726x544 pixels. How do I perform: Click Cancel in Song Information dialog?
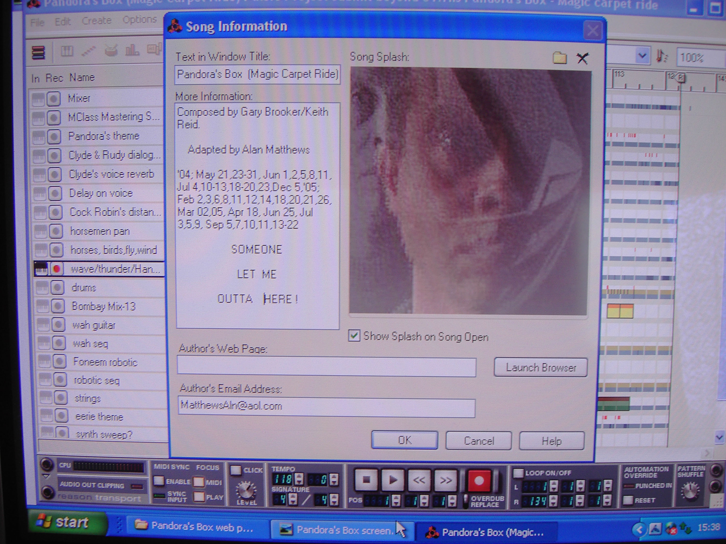point(478,441)
